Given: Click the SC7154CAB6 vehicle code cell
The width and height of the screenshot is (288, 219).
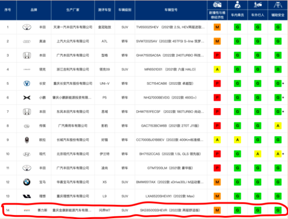Looking at the screenshot, I should (x=170, y=83).
